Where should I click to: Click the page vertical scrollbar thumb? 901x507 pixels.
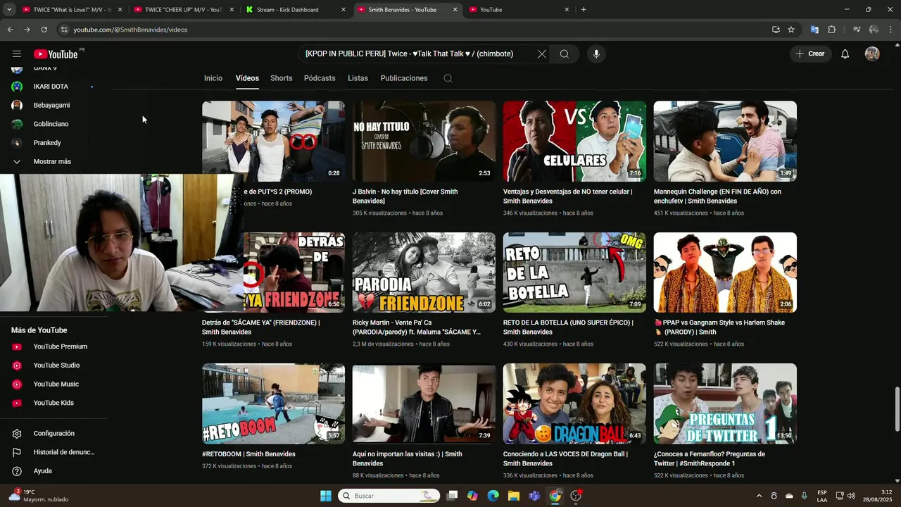pyautogui.click(x=897, y=409)
